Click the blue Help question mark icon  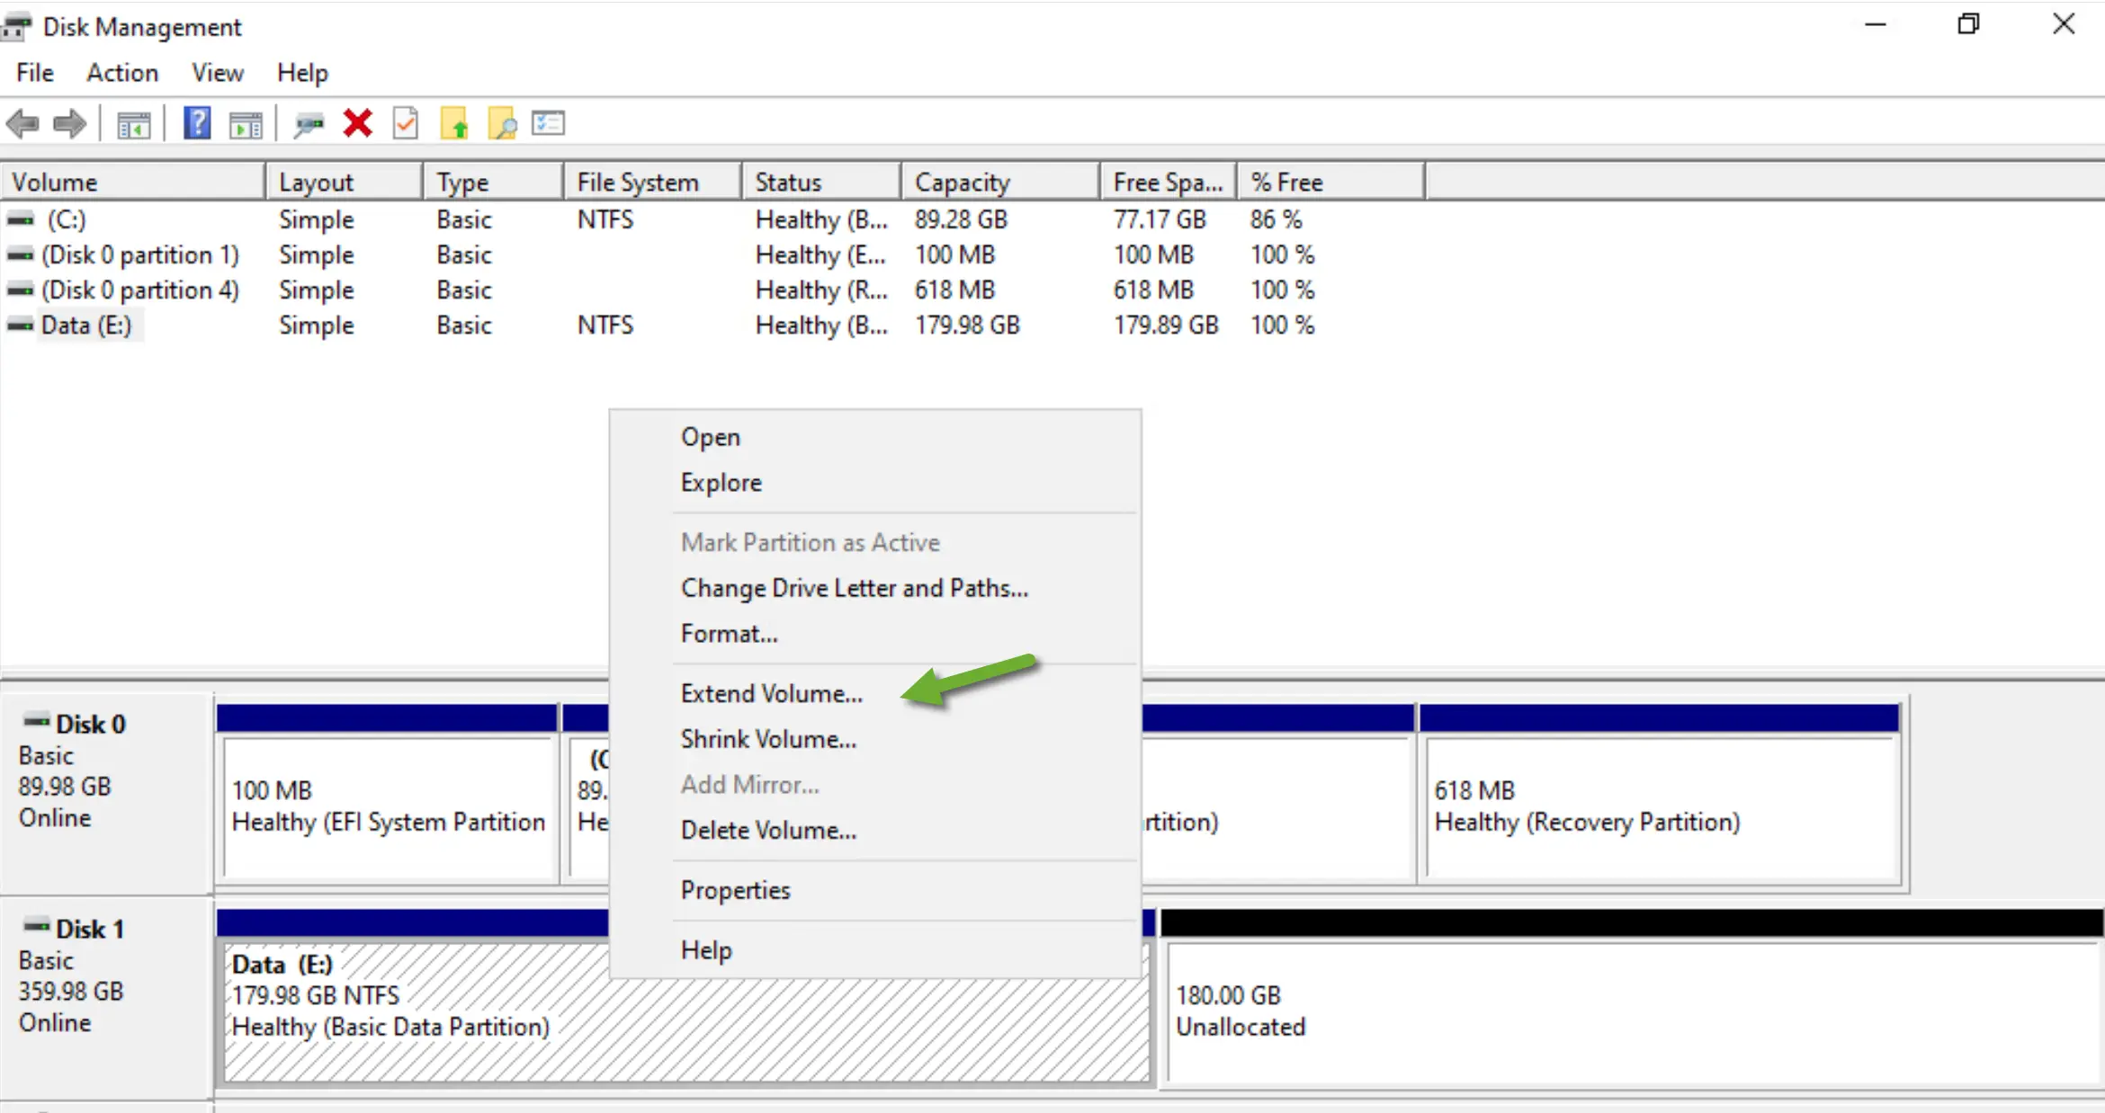point(197,123)
